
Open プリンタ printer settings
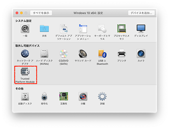[x=122, y=54]
